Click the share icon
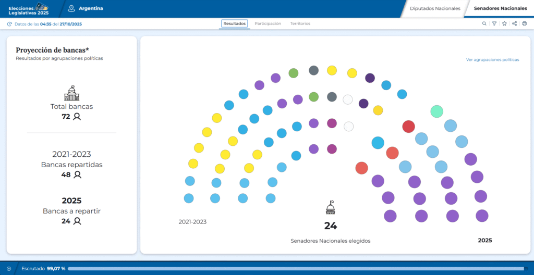The image size is (534, 275). (x=514, y=23)
